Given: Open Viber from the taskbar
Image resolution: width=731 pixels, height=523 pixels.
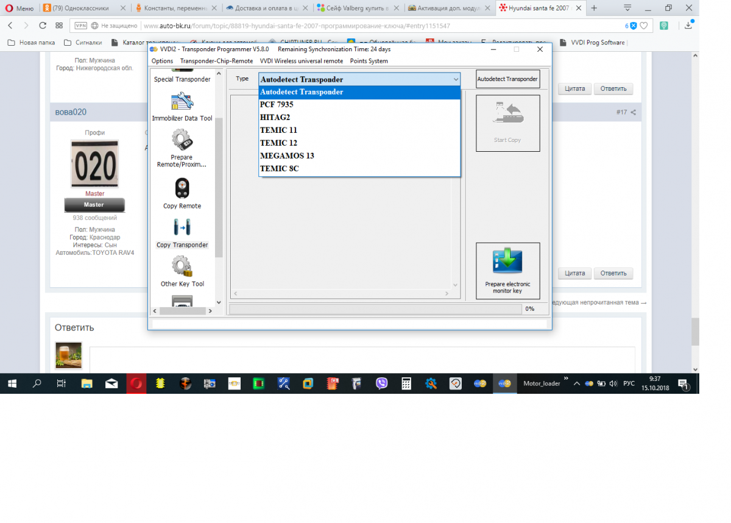Looking at the screenshot, I should 382,383.
